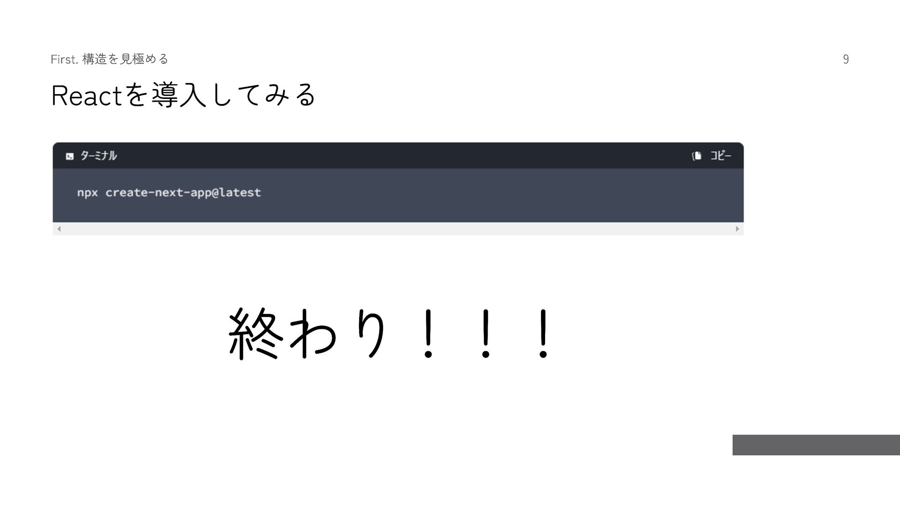Click the command text npx create-next-app@latest
The image size is (900, 506).
click(x=169, y=193)
